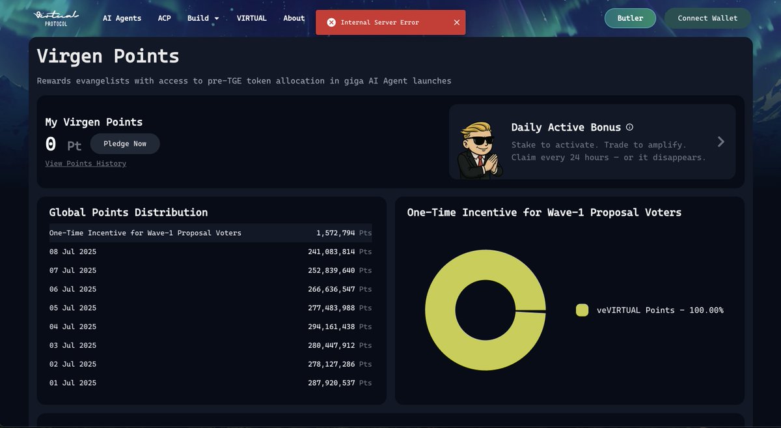
Task: Click Connect Wallet button
Action: pos(707,18)
